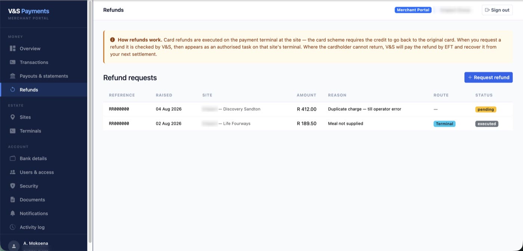This screenshot has width=523, height=251.
Task: Open Payouts & statements page
Action: pos(44,76)
